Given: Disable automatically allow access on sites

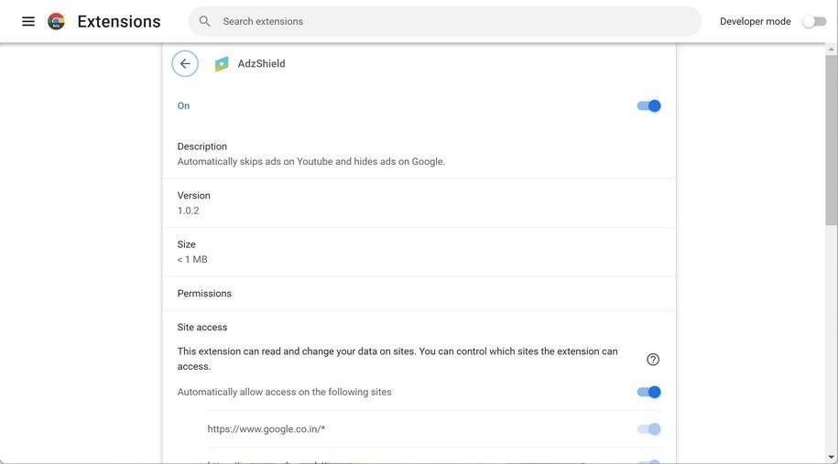Looking at the screenshot, I should (648, 393).
